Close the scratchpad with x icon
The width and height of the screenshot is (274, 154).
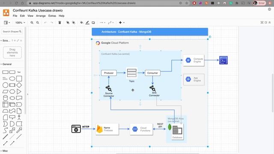[x=21, y=41]
